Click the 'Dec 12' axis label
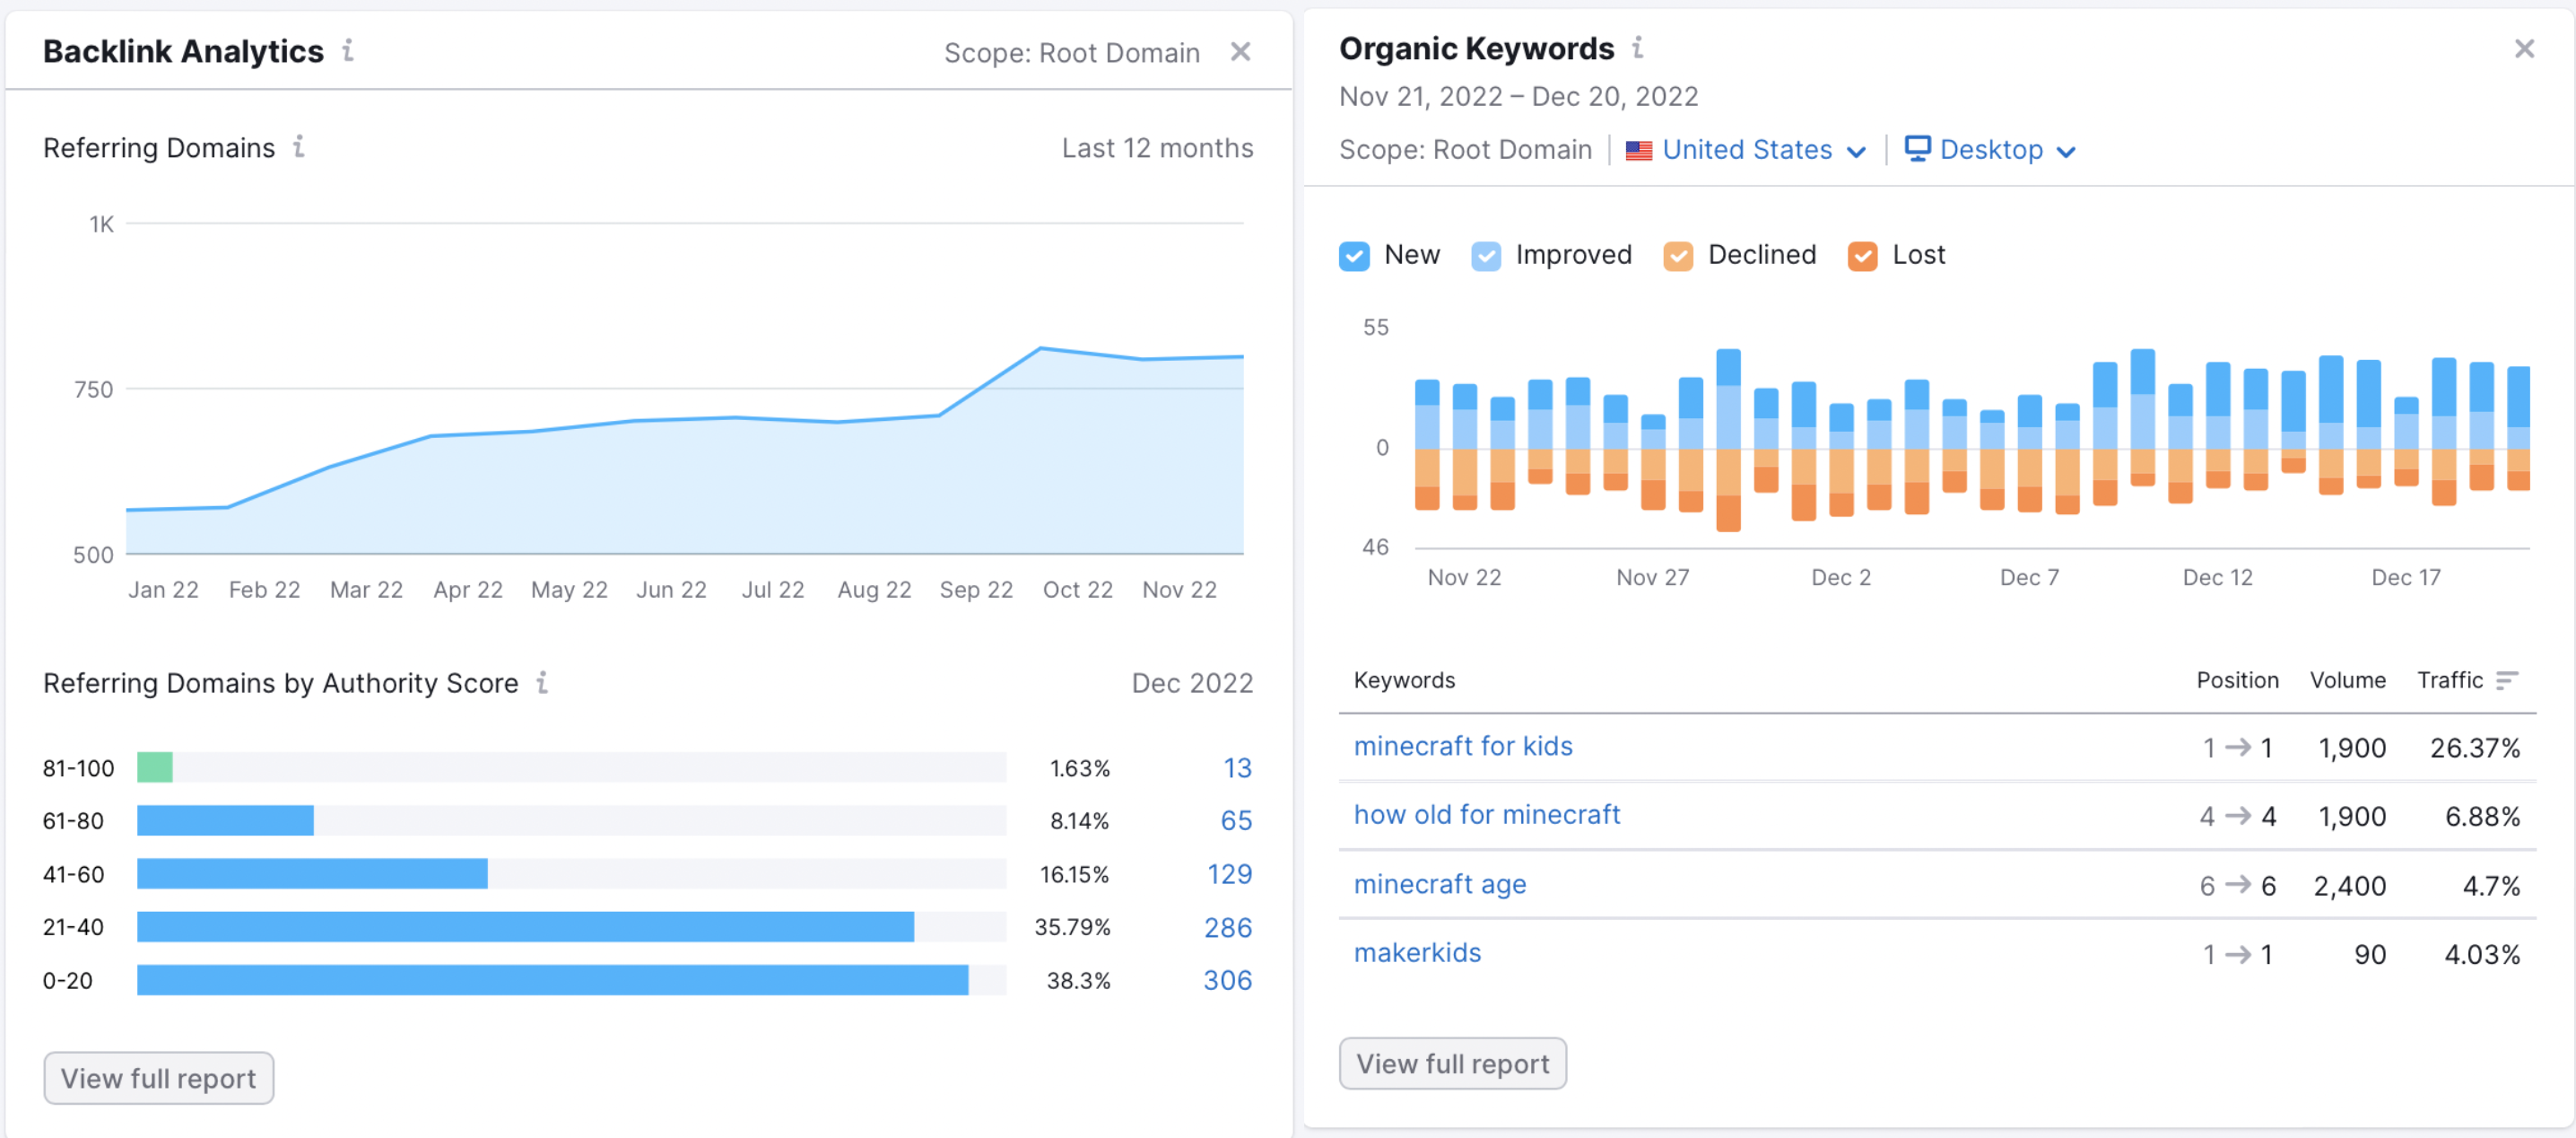The width and height of the screenshot is (2576, 1138). tap(2217, 577)
